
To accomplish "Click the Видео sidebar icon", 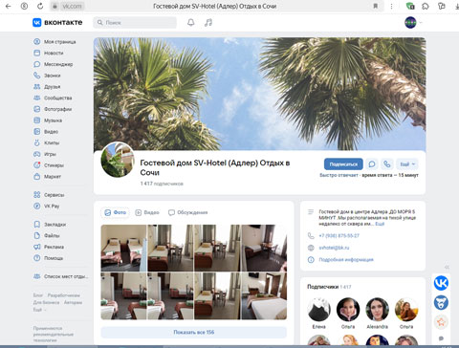I will tap(37, 132).
